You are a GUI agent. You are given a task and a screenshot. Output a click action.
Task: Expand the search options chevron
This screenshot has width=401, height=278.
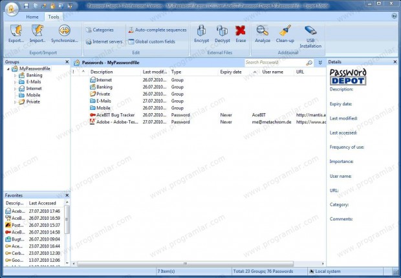pyautogui.click(x=320, y=63)
